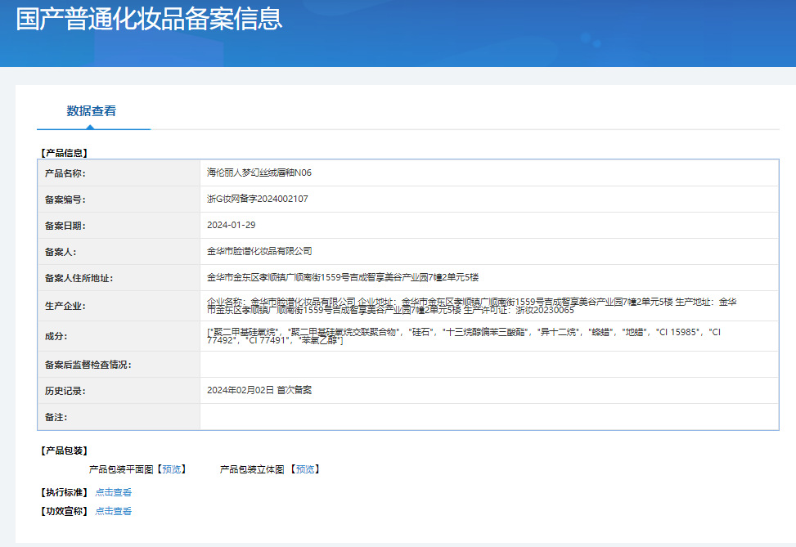This screenshot has height=547, width=796.
Task: Click the 历史记录 label
Action: (x=65, y=391)
